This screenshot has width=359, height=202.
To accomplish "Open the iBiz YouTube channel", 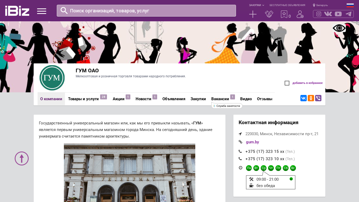I will pos(338,14).
